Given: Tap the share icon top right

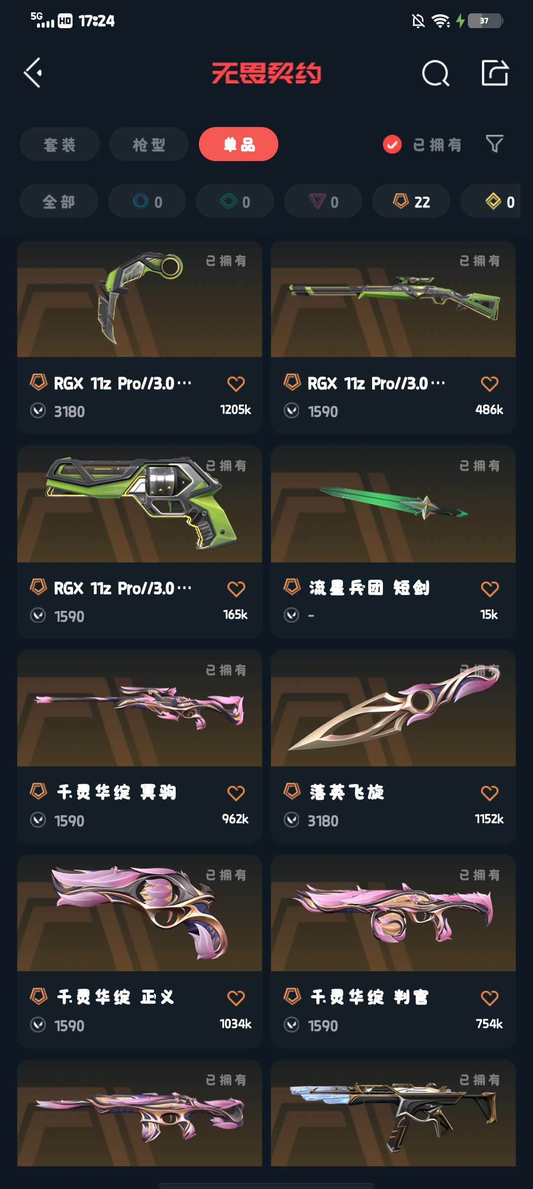Looking at the screenshot, I should (495, 73).
